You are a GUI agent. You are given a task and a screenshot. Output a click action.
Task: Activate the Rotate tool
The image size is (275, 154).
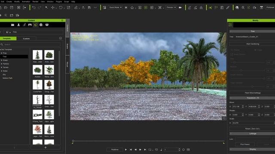(x=61, y=8)
